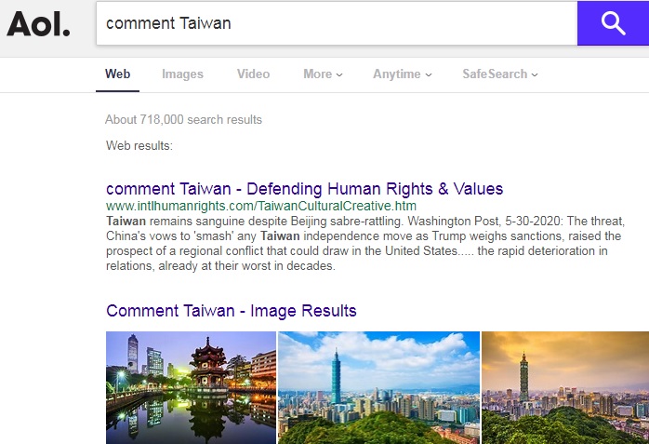Click the magnifying glass search icon
Image resolution: width=649 pixels, height=444 pixels.
[613, 23]
